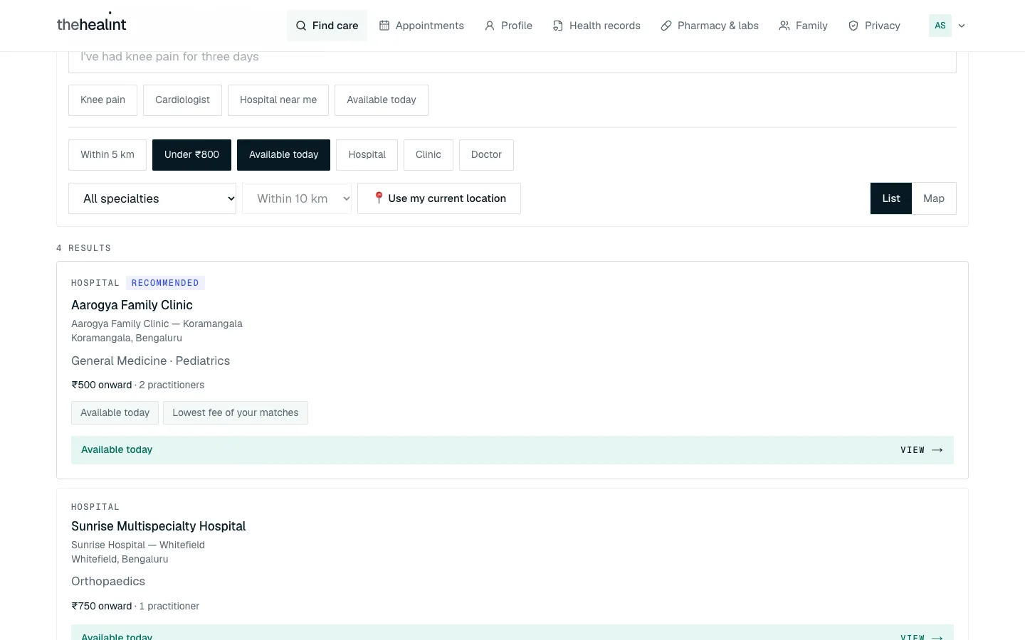Click the AS user avatar
The width and height of the screenshot is (1025, 640).
pos(940,26)
